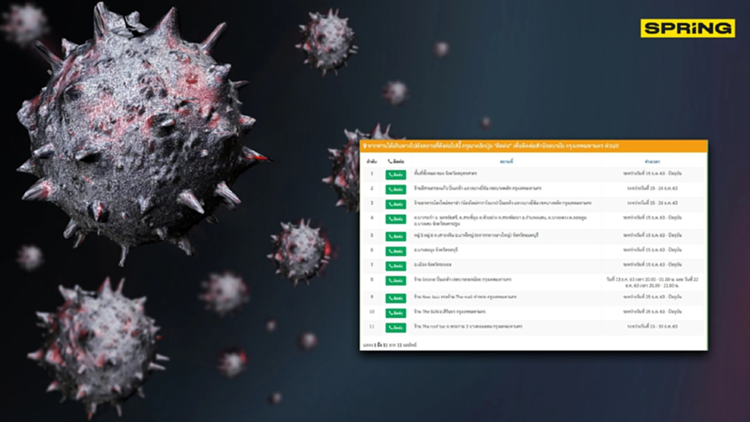Click the green contact button in row 7
This screenshot has width=750, height=422.
pos(396,265)
